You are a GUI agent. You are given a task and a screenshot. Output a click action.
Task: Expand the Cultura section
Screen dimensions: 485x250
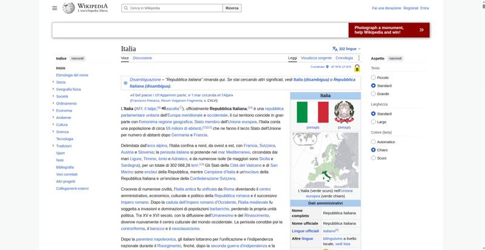click(53, 124)
